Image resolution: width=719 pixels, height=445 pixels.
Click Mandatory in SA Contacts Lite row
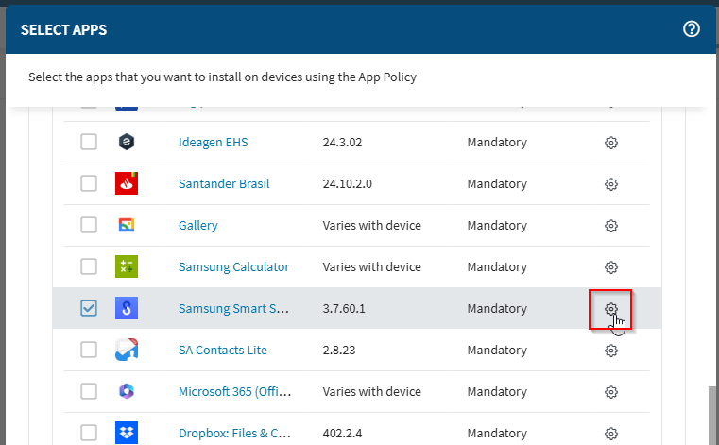pyautogui.click(x=497, y=350)
